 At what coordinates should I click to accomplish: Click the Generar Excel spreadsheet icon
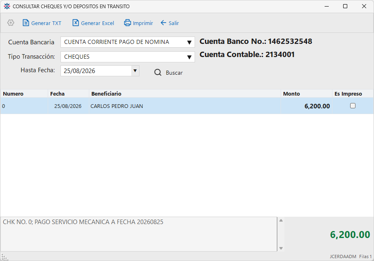[x=75, y=23]
